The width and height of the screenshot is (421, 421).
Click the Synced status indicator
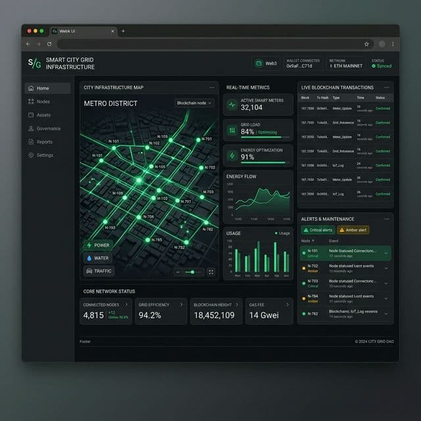pos(382,66)
